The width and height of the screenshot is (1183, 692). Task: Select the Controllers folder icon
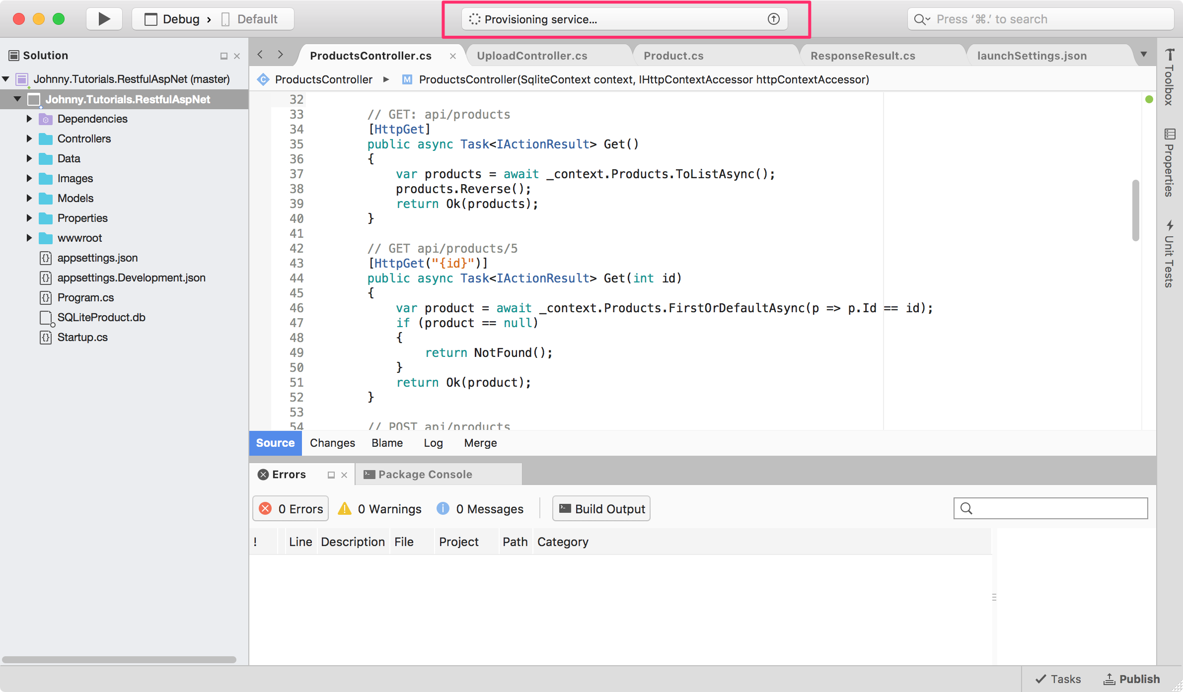pyautogui.click(x=46, y=139)
